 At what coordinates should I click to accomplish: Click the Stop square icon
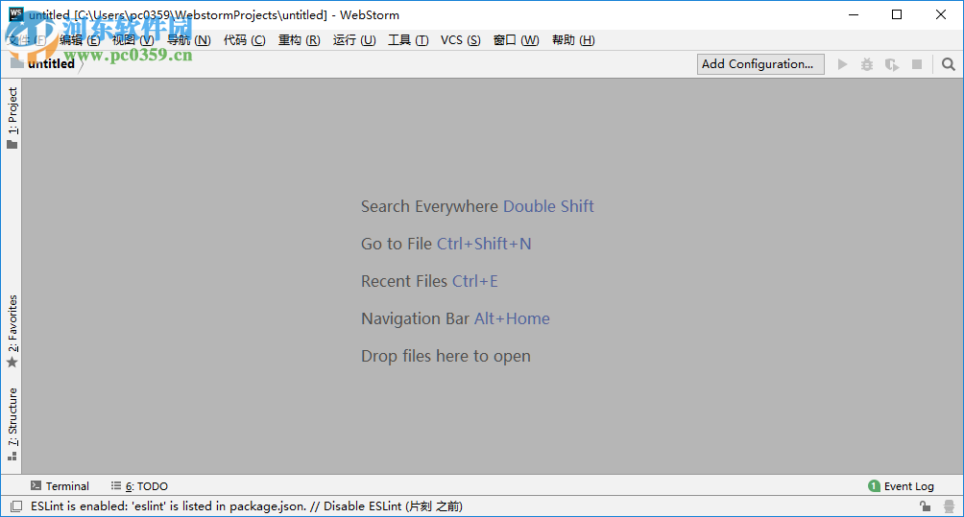click(x=917, y=64)
